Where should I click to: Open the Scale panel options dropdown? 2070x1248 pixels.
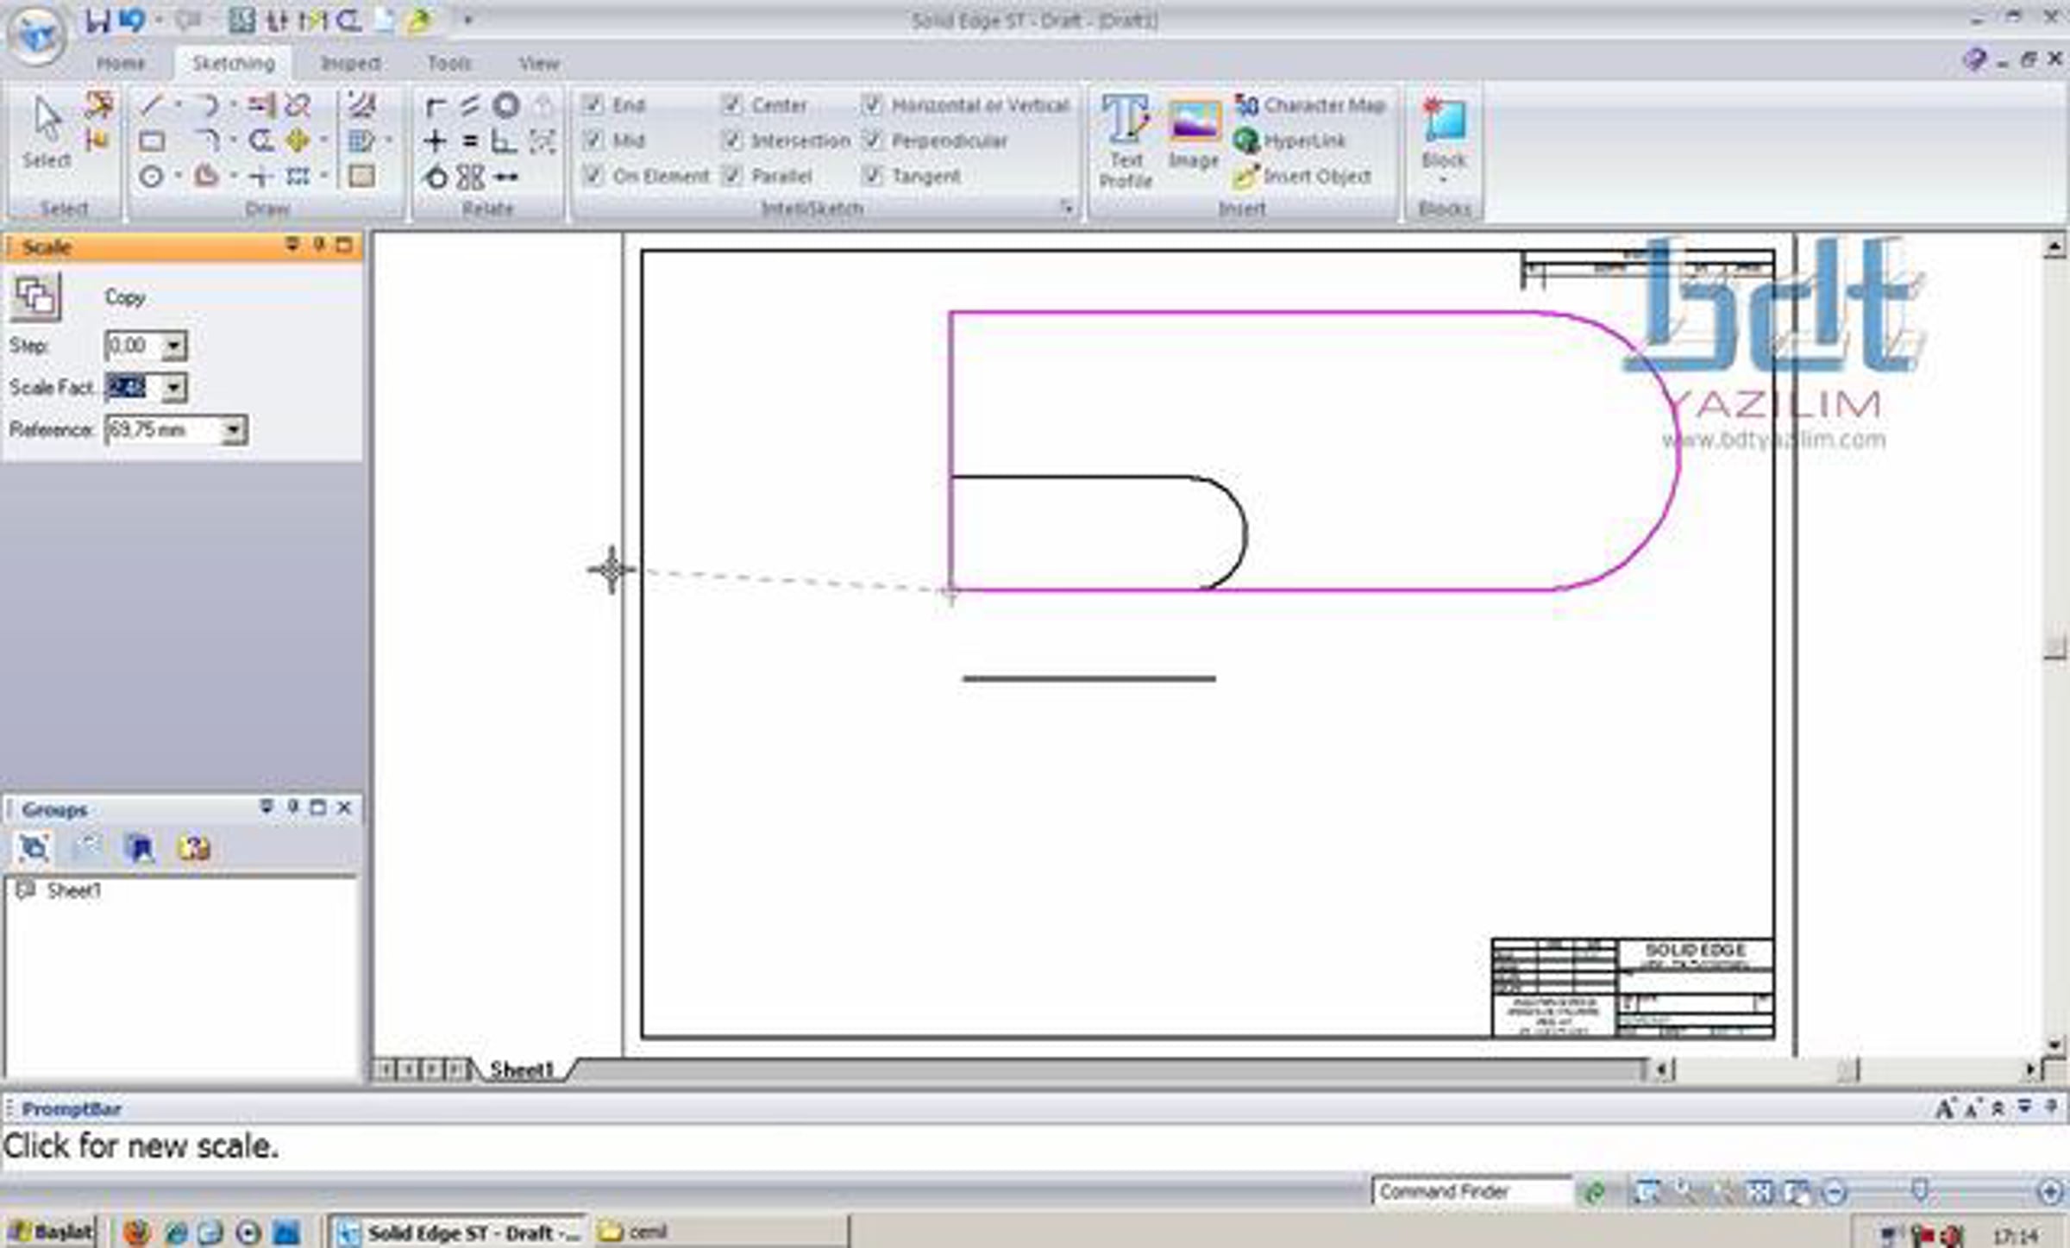click(x=292, y=246)
